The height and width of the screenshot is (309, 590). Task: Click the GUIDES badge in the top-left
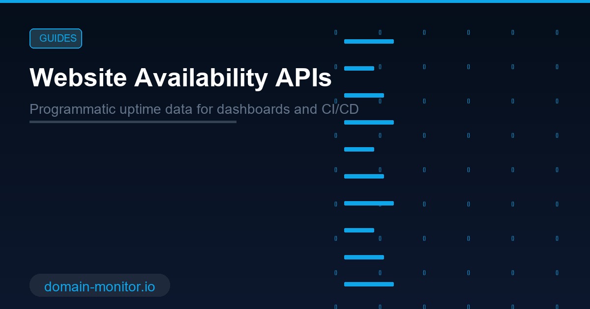click(x=56, y=38)
